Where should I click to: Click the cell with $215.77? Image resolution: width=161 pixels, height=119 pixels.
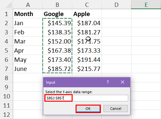[x=87, y=69]
